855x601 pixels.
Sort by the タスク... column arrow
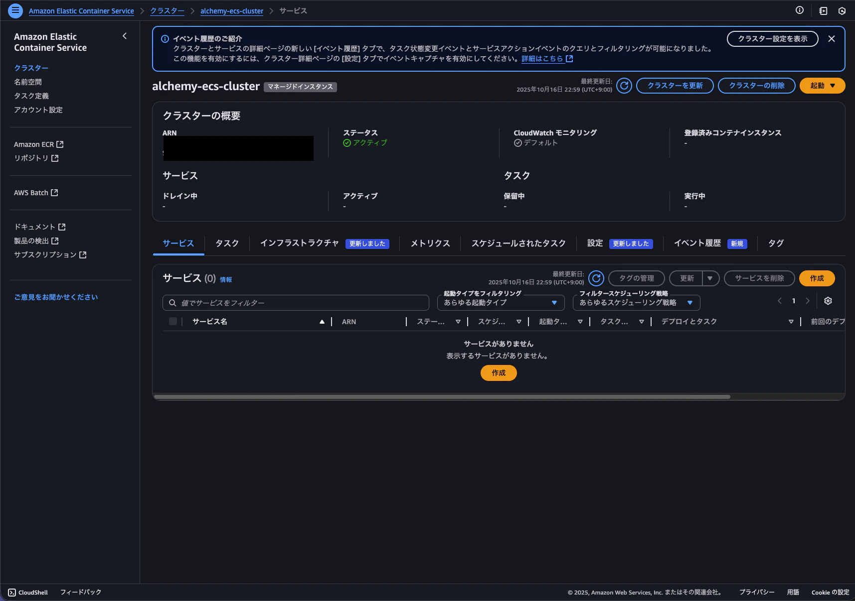click(642, 322)
